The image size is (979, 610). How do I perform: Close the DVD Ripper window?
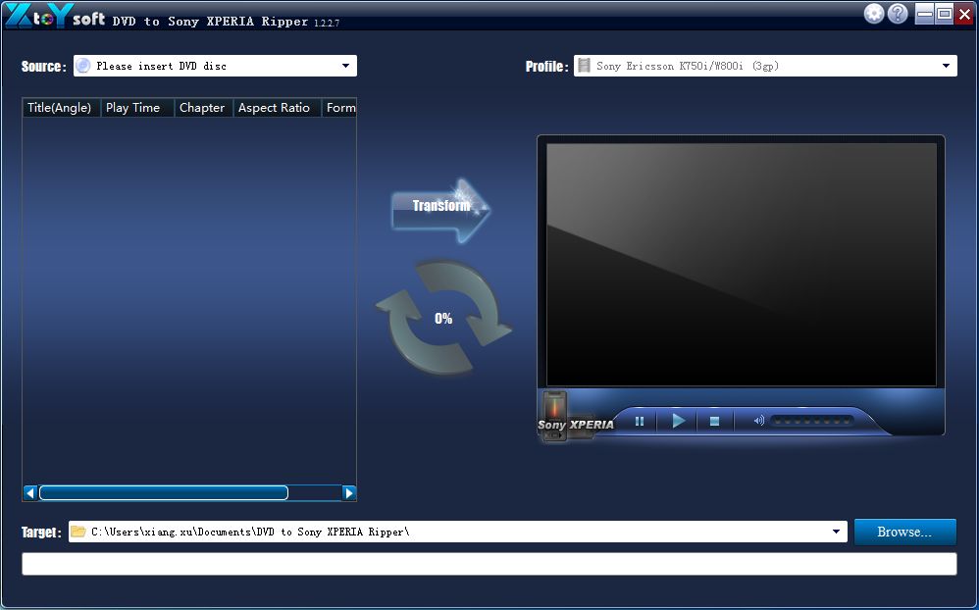tap(964, 13)
